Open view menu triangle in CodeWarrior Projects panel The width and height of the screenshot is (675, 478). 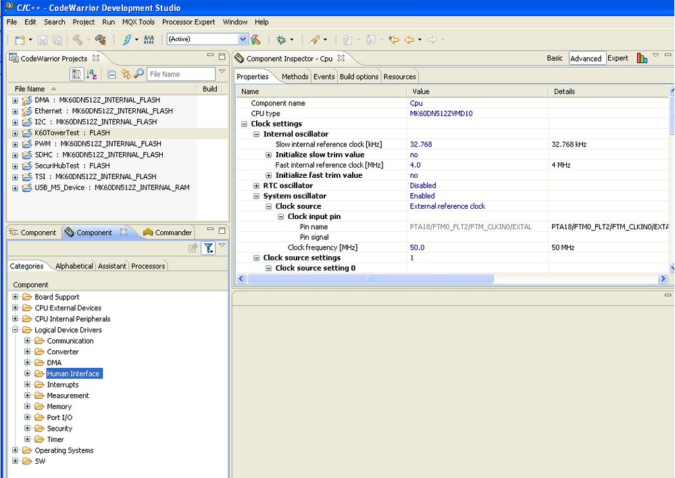pyautogui.click(x=222, y=72)
